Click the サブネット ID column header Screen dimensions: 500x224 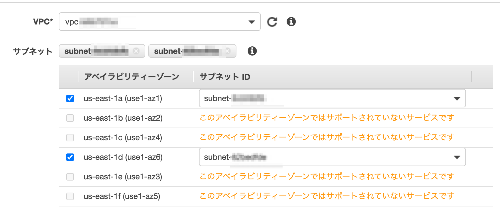pyautogui.click(x=225, y=77)
